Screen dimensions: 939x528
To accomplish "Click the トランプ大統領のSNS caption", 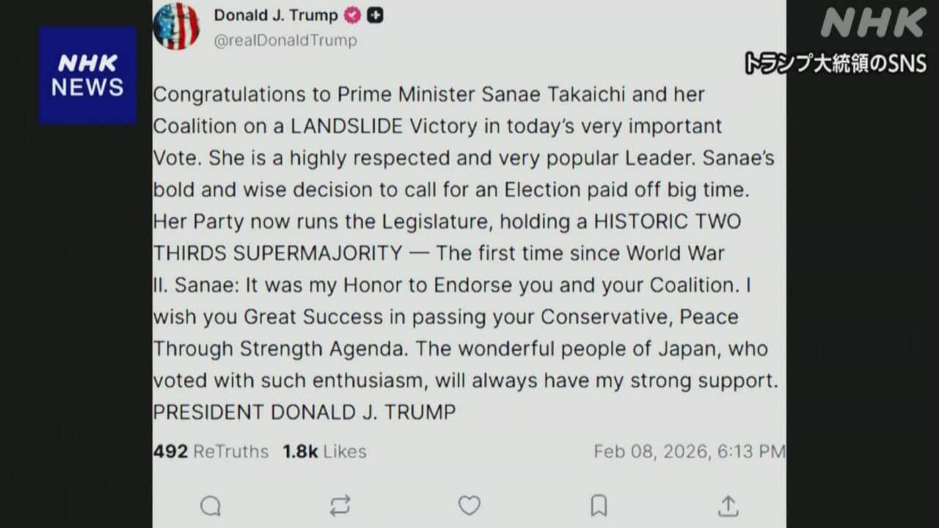I will pos(836,64).
